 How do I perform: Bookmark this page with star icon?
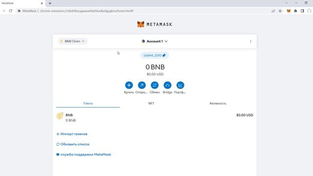280,11
